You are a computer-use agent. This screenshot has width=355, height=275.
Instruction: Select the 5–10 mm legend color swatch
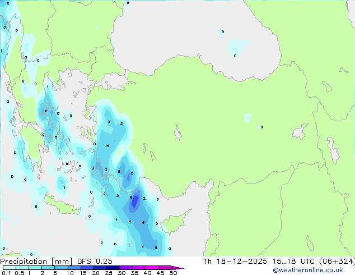[x=61, y=268]
